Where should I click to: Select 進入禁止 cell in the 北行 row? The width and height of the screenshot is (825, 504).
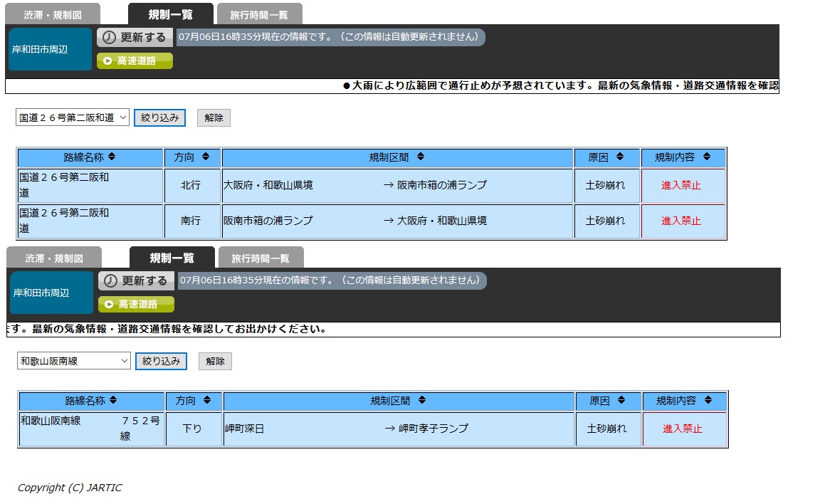(x=682, y=185)
